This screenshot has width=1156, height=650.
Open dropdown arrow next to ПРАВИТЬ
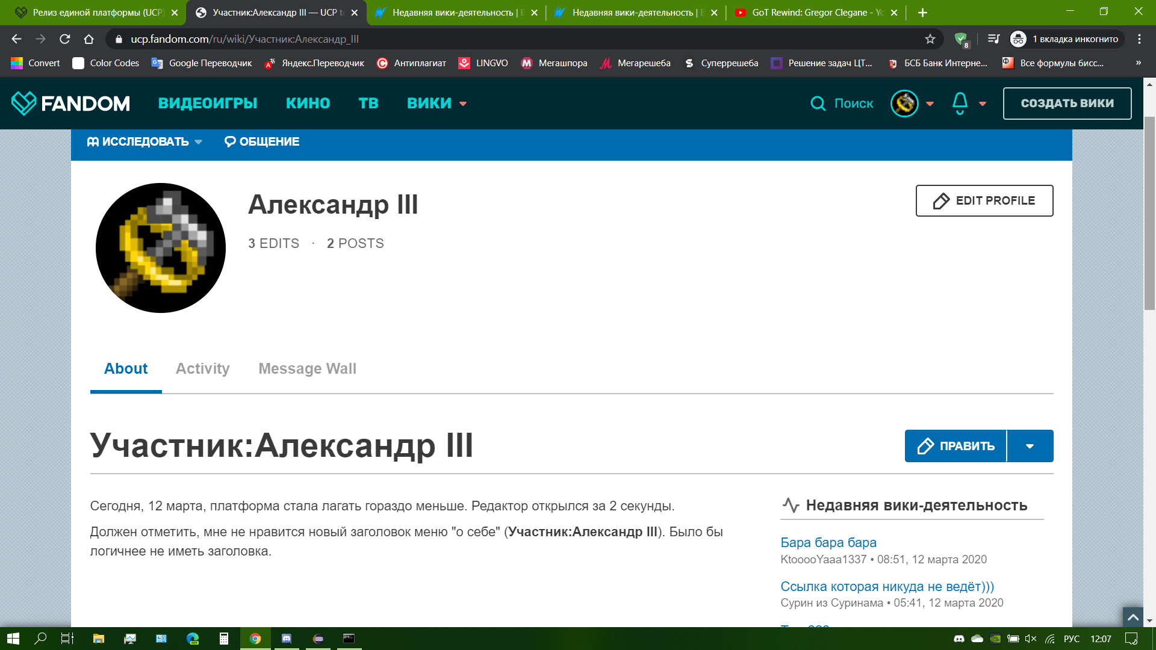(x=1030, y=446)
